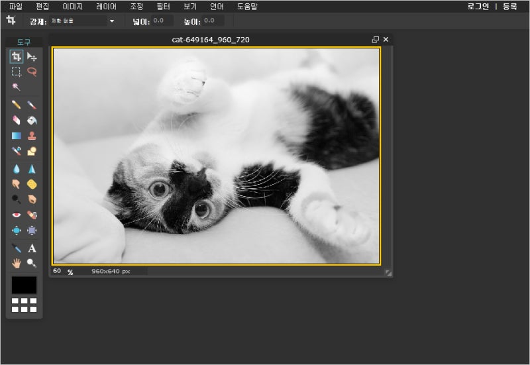The height and width of the screenshot is (365, 530).
Task: Open the 이미지 menu
Action: point(72,7)
